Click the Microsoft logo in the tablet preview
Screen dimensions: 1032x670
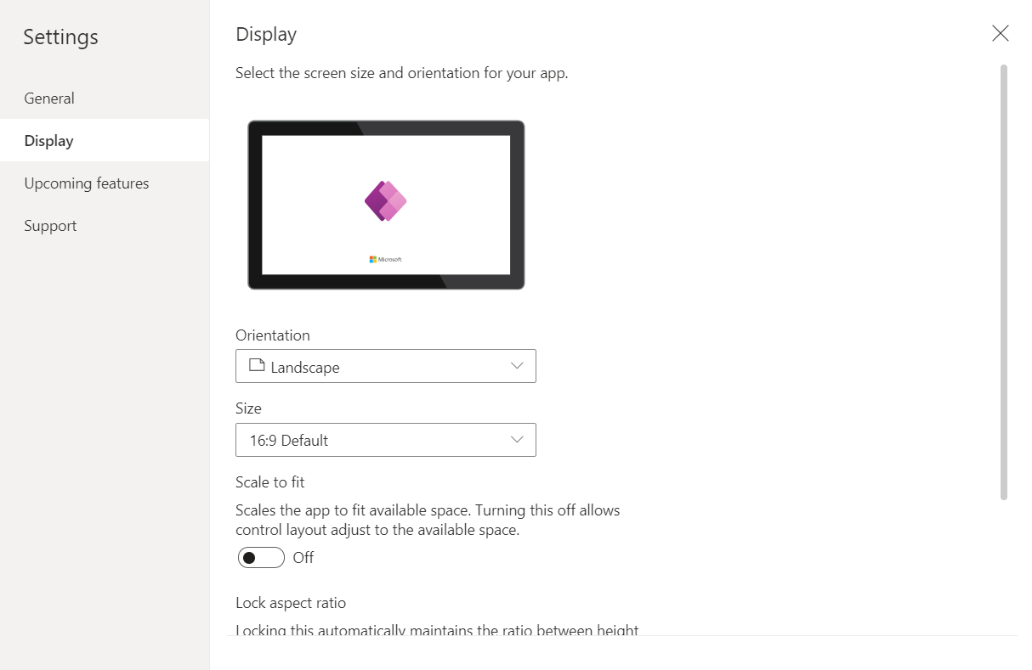pyautogui.click(x=385, y=259)
